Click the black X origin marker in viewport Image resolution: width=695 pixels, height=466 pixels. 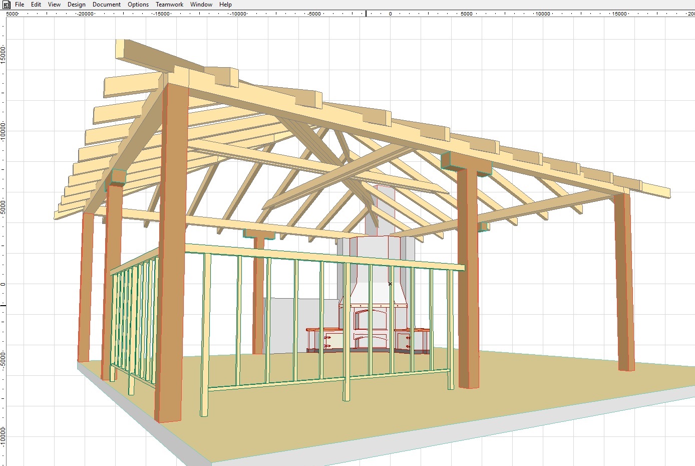tap(390, 284)
